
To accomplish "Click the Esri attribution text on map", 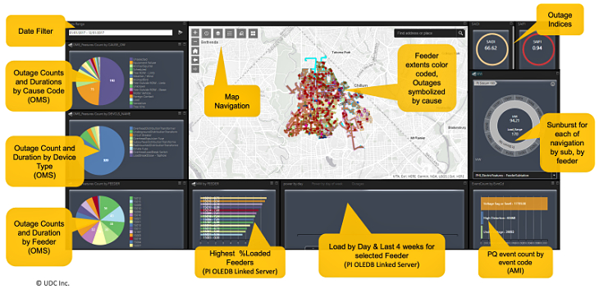I will point(429,177).
